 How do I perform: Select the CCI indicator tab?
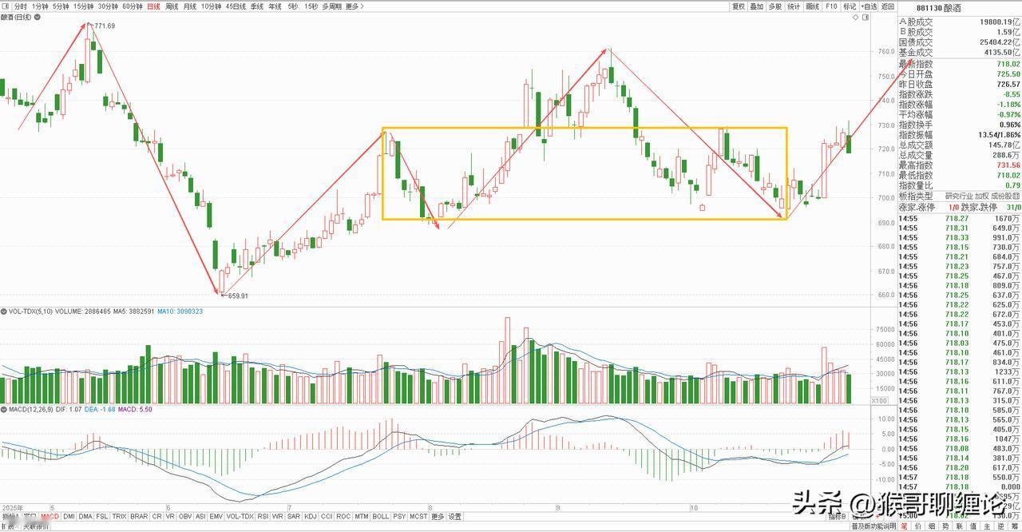click(x=327, y=517)
